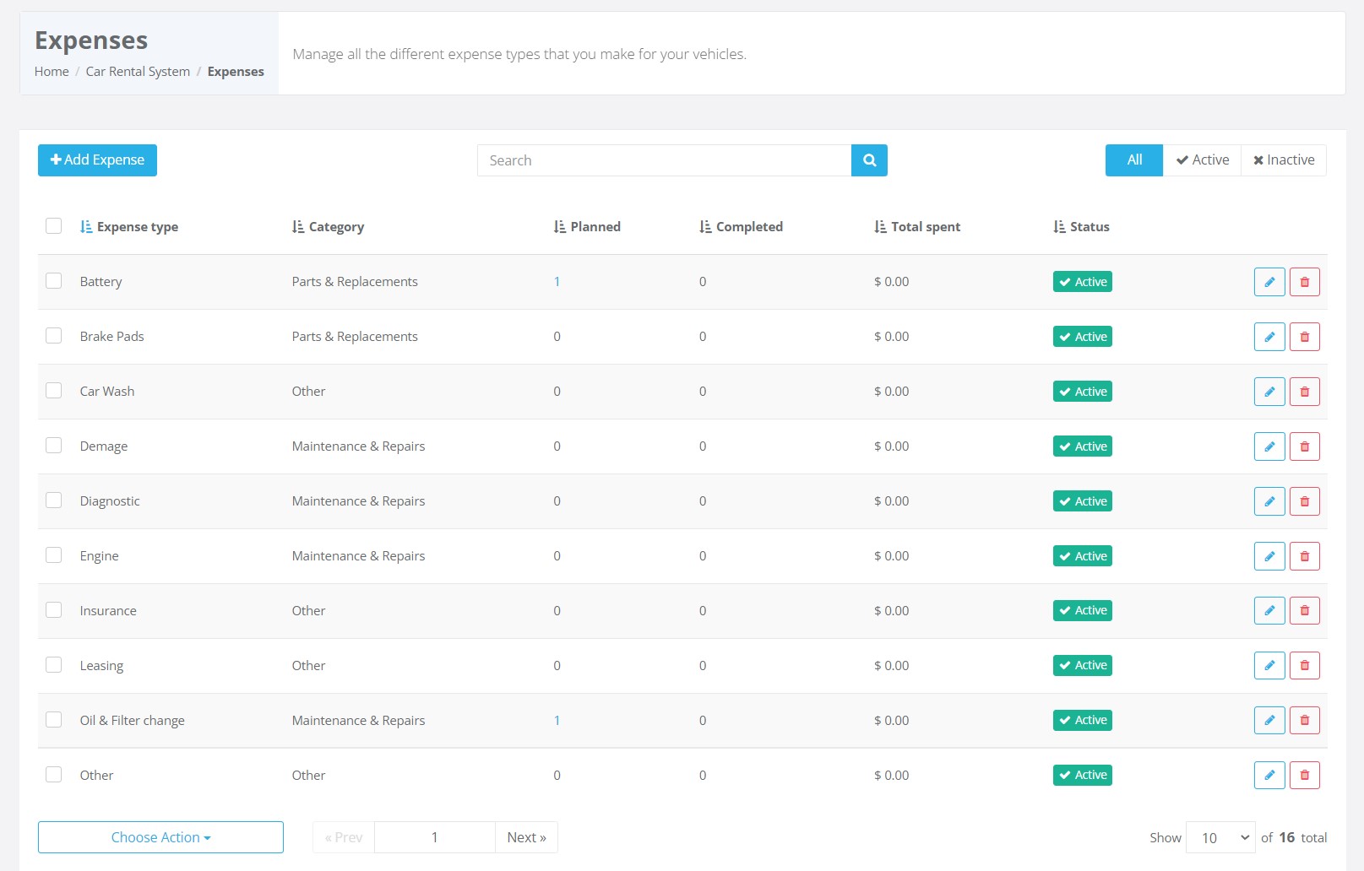Check the Insurance row checkbox
1364x871 pixels.
(x=53, y=610)
